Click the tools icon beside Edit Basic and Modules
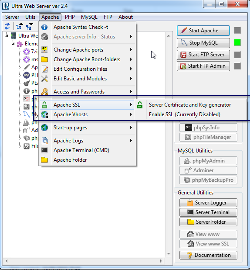 pyautogui.click(x=44, y=79)
